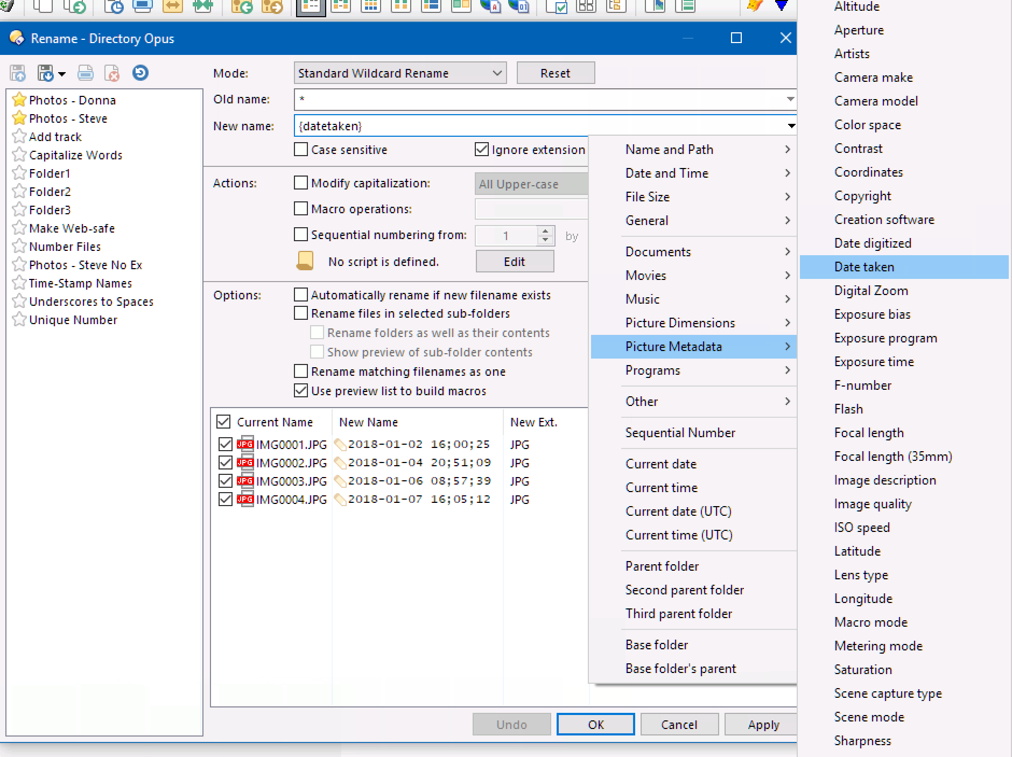
Task: Click the JPG file icon of IMG0004.JPG
Action: pos(245,499)
